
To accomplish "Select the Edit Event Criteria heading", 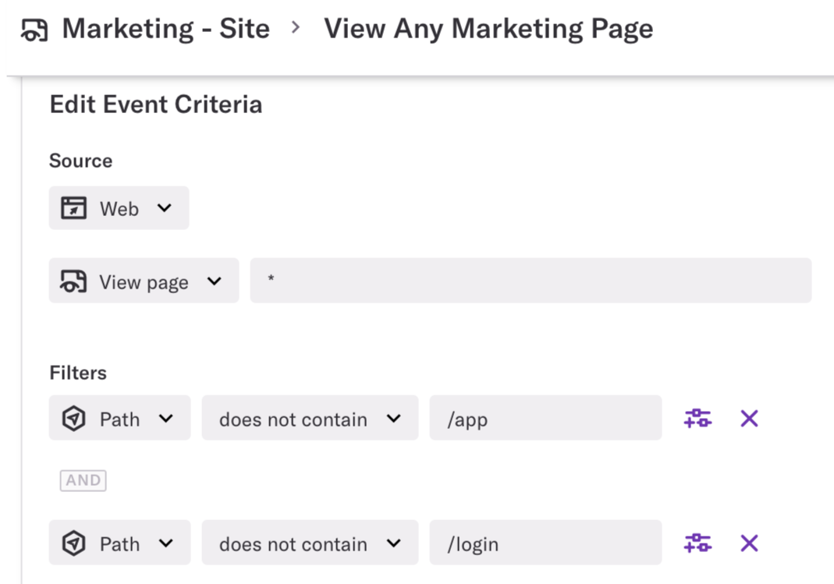I will 156,104.
